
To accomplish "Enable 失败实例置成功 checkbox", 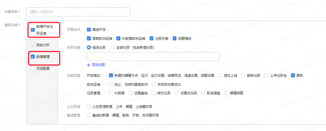I will click(154, 84).
